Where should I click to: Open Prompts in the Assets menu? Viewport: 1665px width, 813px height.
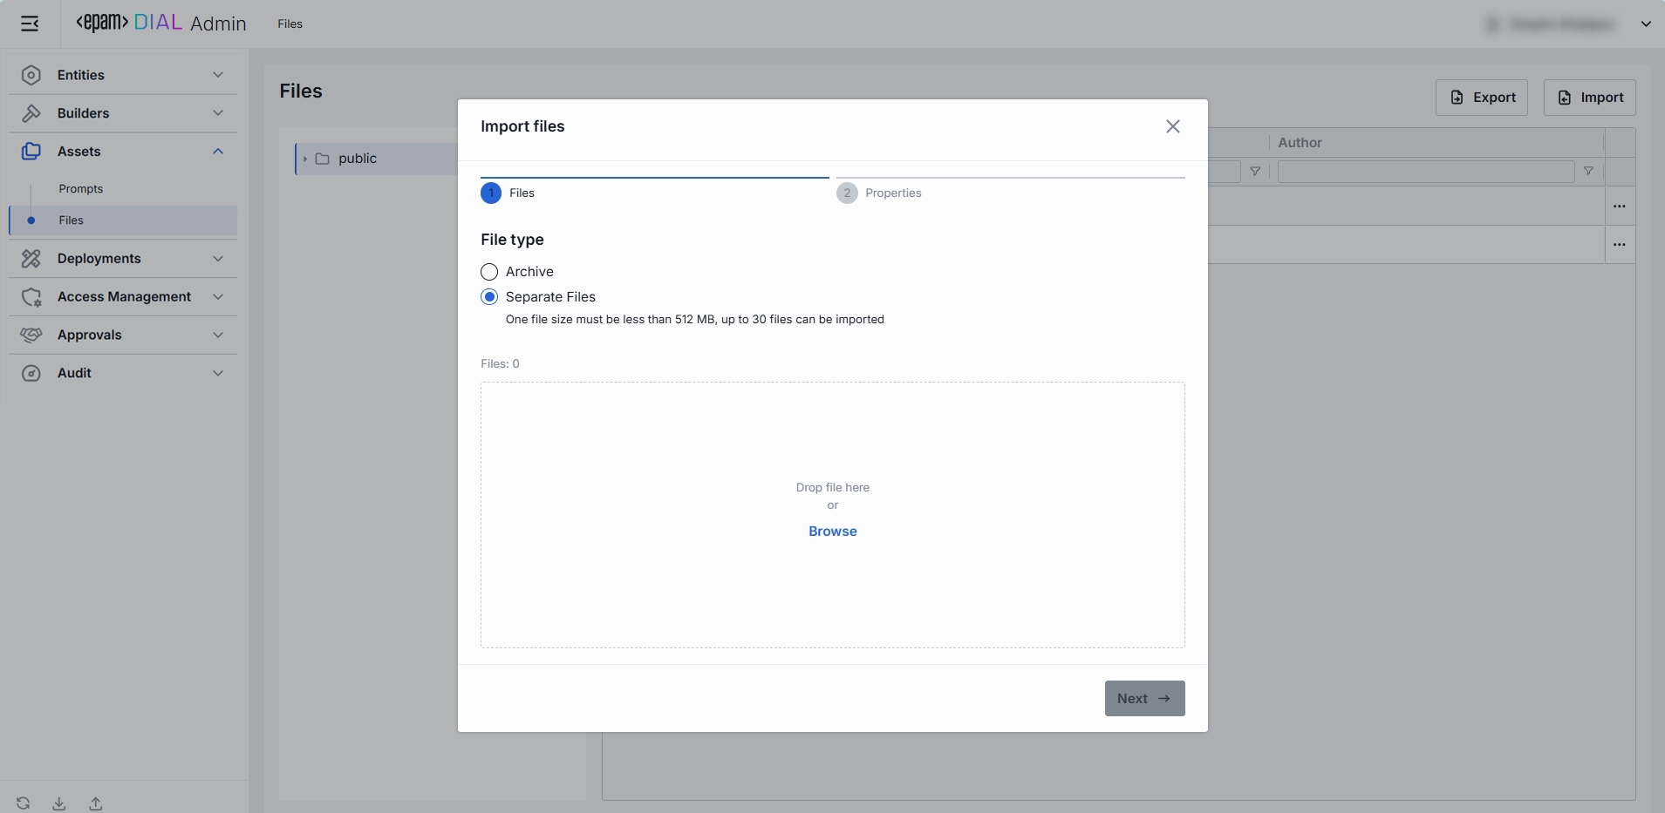click(81, 189)
